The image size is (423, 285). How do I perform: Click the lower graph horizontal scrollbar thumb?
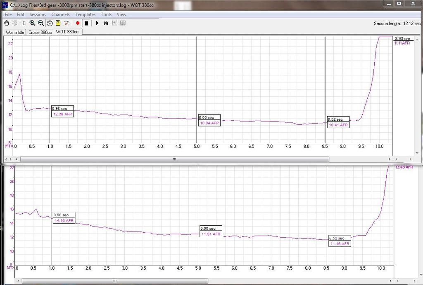coord(115,281)
